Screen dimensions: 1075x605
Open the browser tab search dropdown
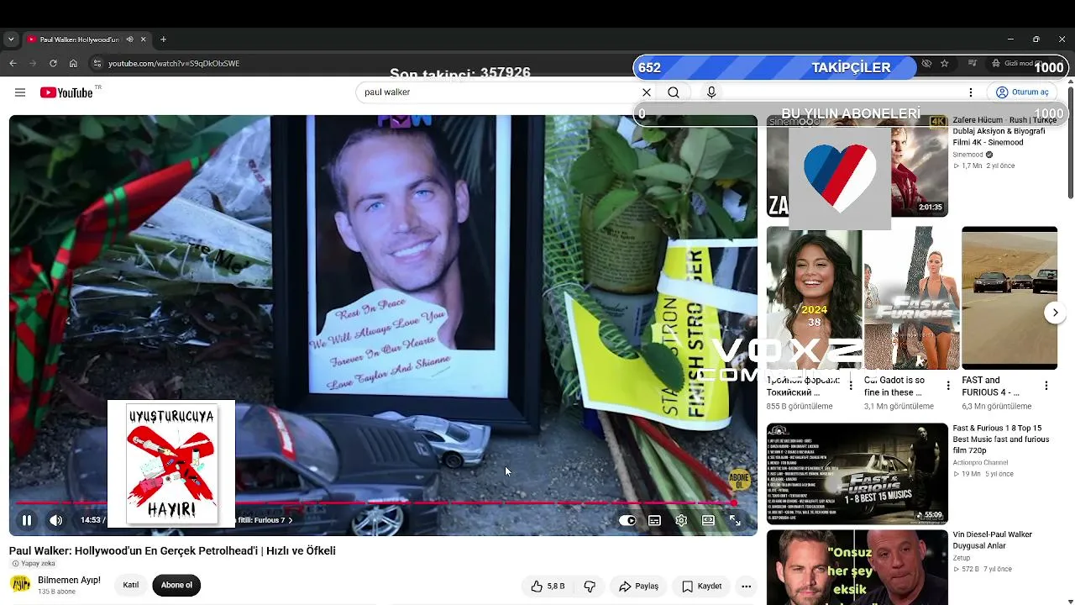click(x=10, y=39)
